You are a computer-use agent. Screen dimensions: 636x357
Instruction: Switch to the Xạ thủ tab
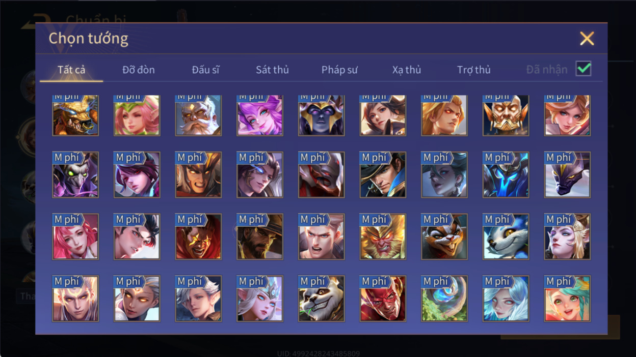(x=407, y=70)
